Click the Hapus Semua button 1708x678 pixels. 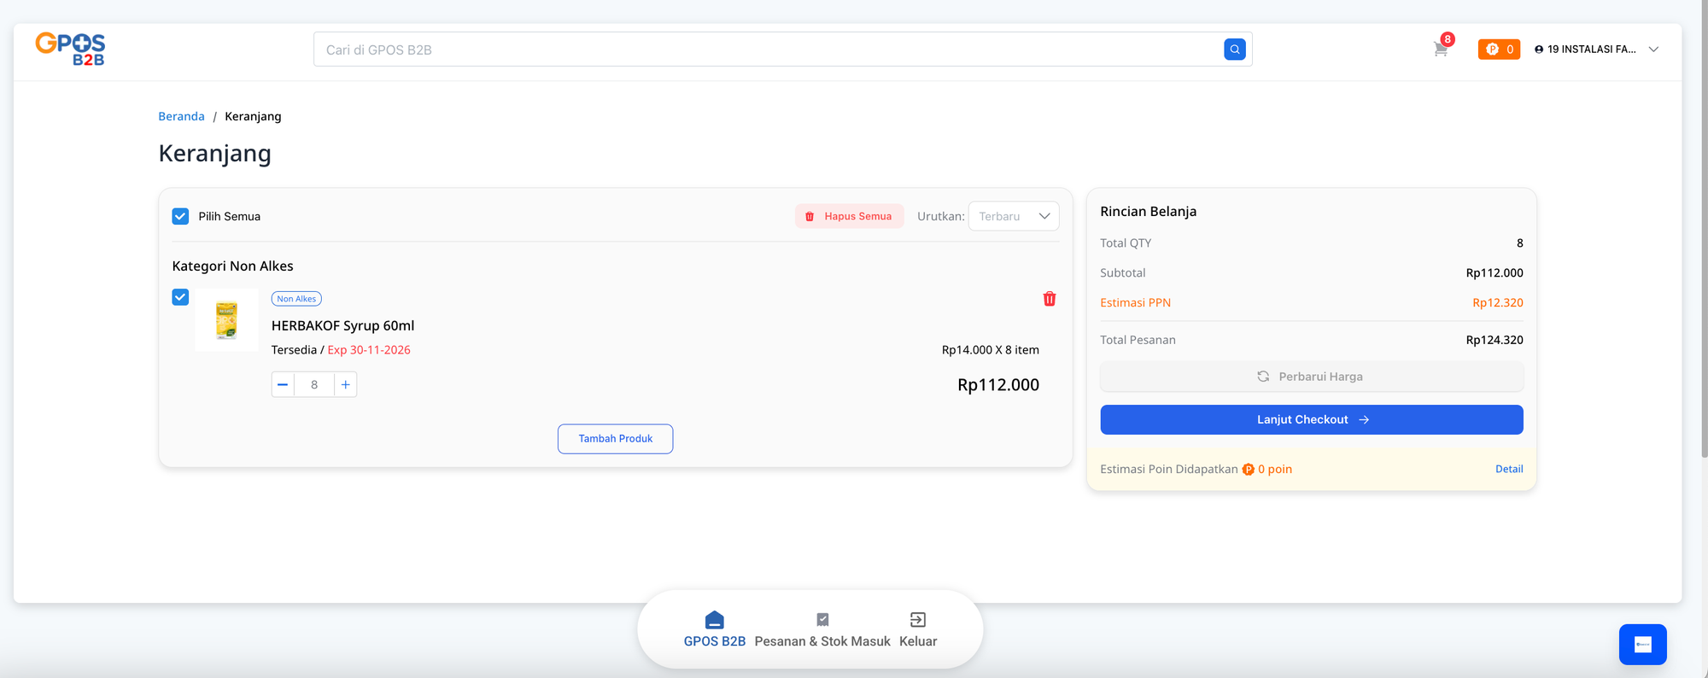[849, 216]
